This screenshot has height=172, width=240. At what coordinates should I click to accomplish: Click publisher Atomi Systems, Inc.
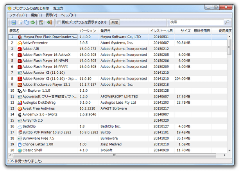click(x=117, y=43)
